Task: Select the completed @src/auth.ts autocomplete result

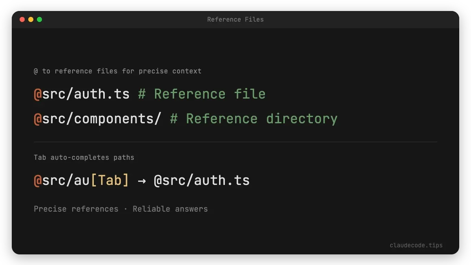Action: click(201, 180)
